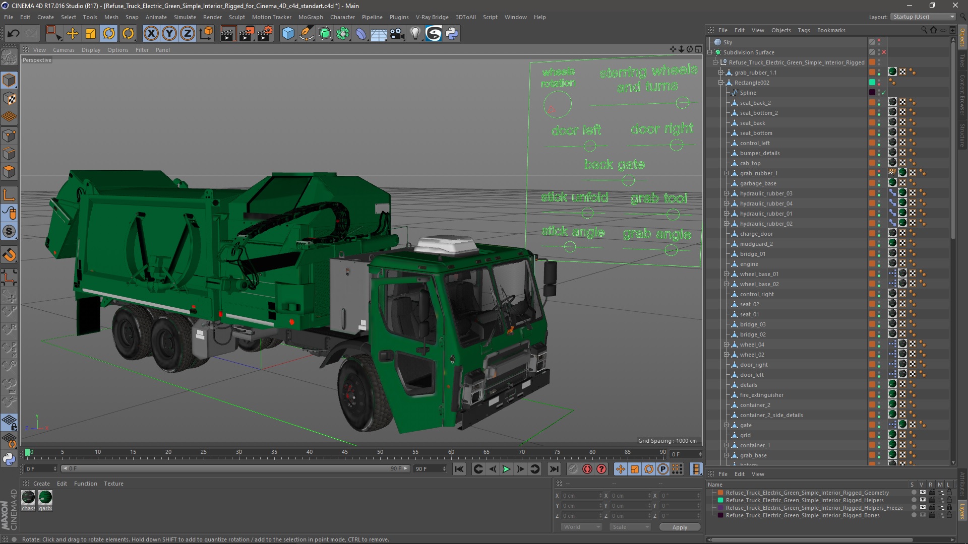Click Render View clapperboard icon

point(228,34)
